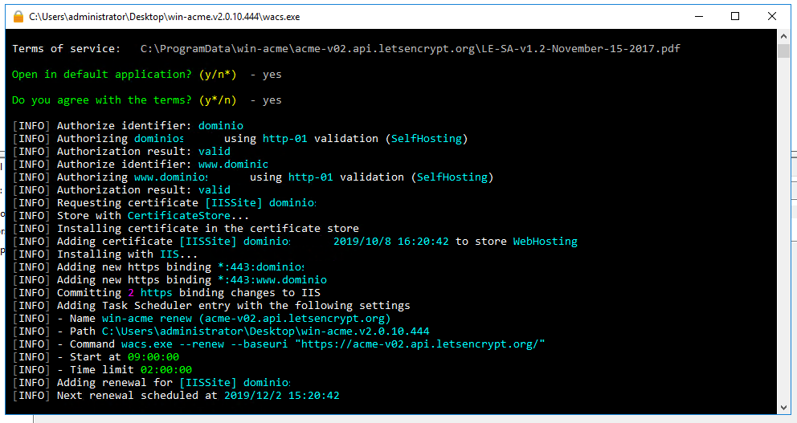Click the WebHosting store name
Screen dimensions: 797x423
click(x=545, y=242)
